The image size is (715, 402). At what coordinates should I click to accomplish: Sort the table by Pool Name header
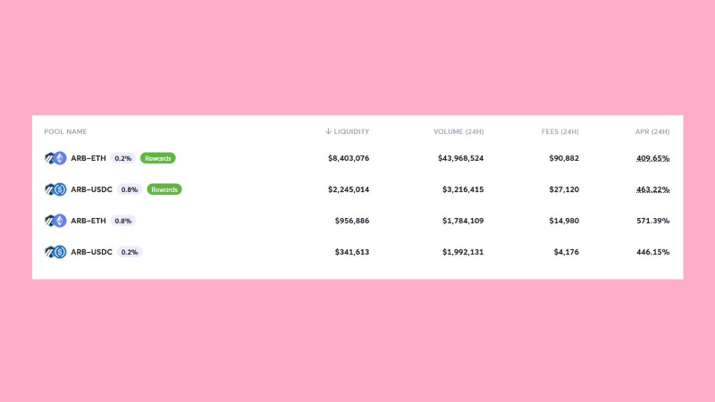click(65, 132)
